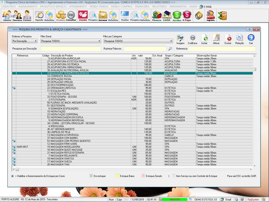Screen dimensions: 269x202
Task: Open the Produtos boxes icon
Action: 61,15
